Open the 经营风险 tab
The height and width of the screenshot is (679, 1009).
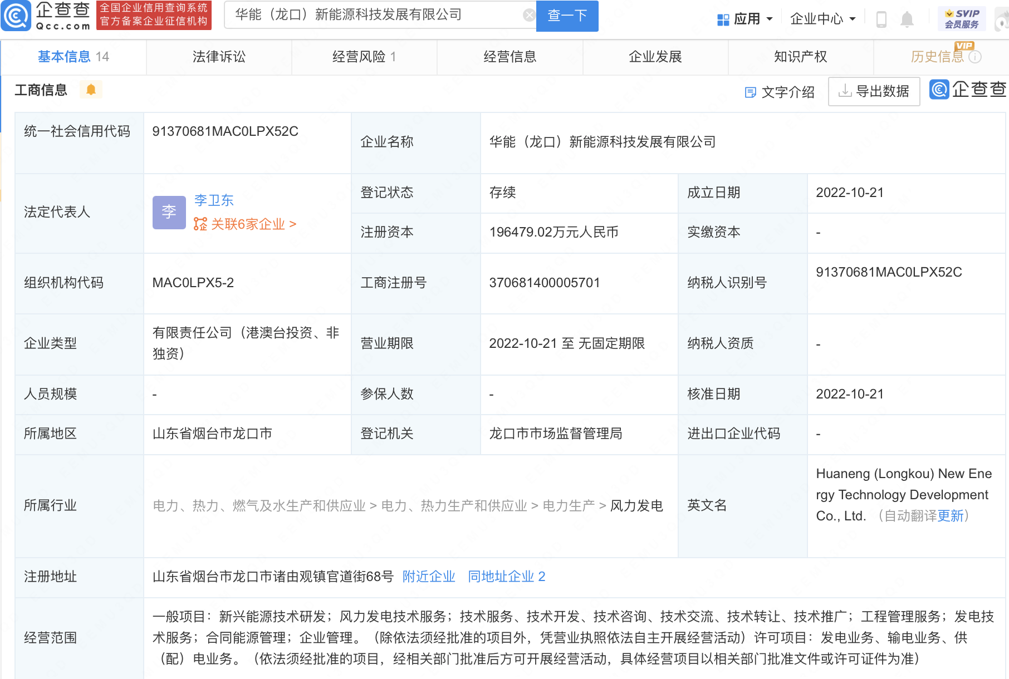coord(364,57)
